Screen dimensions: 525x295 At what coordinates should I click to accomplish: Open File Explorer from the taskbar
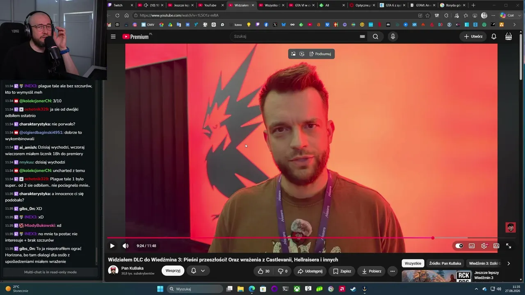click(241, 289)
